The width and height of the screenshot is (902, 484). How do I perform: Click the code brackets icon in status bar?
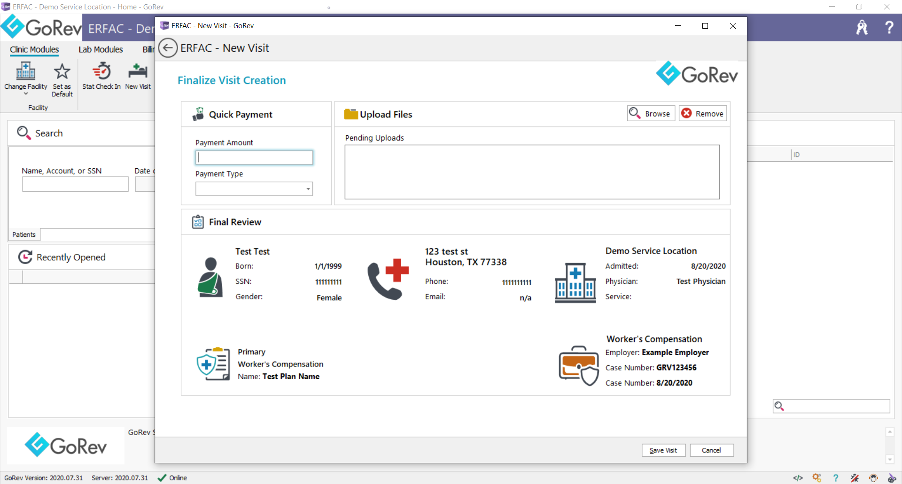click(798, 478)
